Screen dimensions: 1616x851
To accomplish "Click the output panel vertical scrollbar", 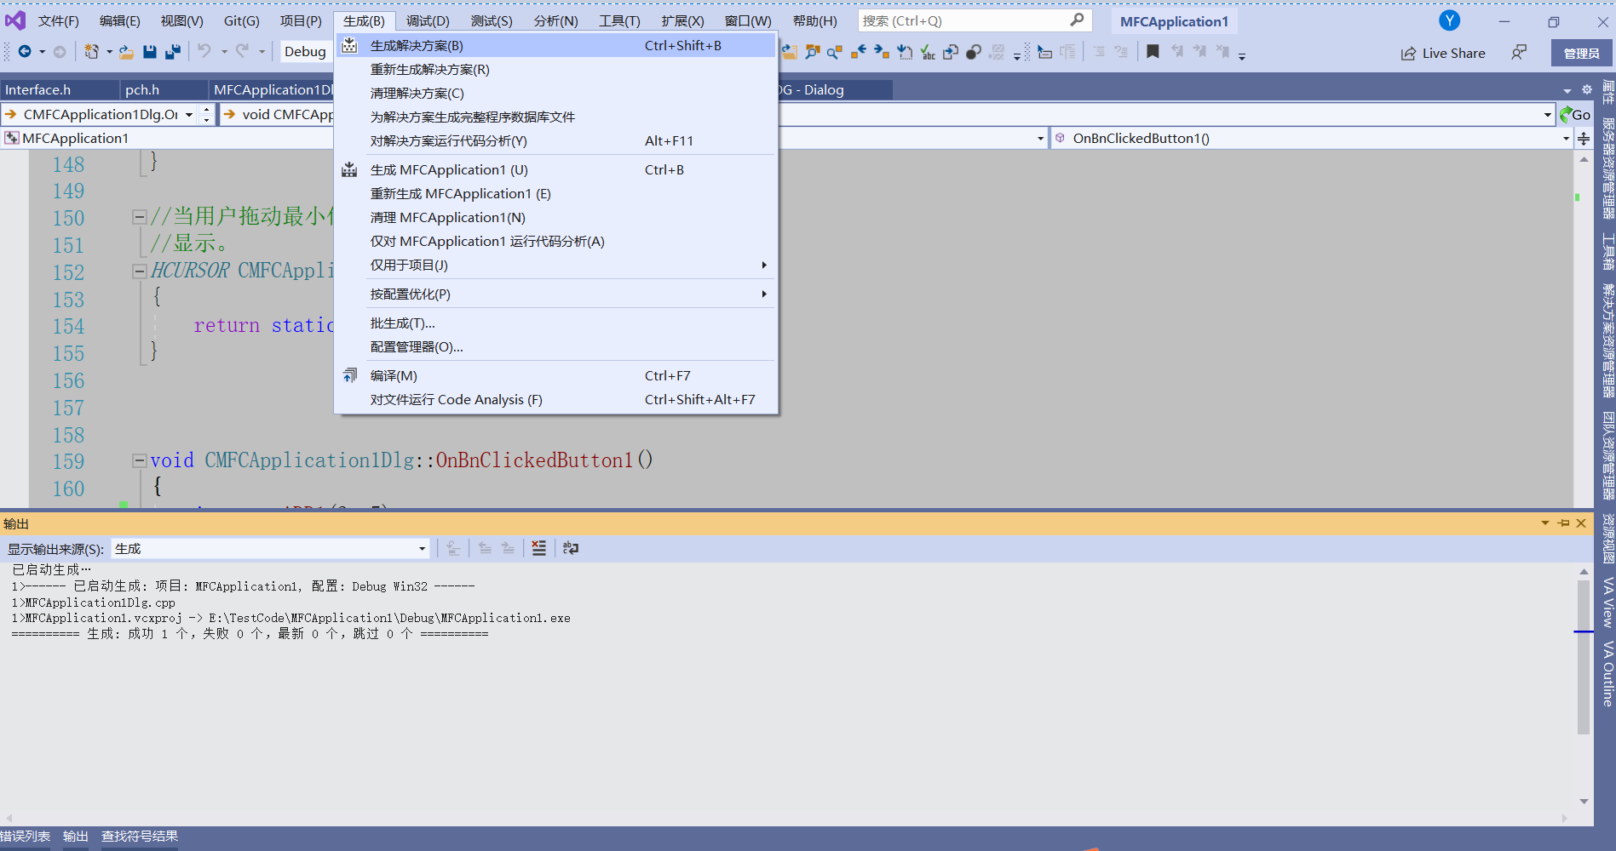I will [x=1584, y=657].
